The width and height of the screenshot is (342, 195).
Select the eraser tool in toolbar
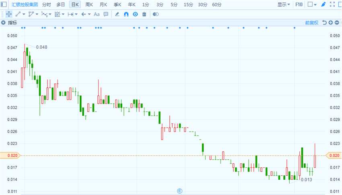117,14
